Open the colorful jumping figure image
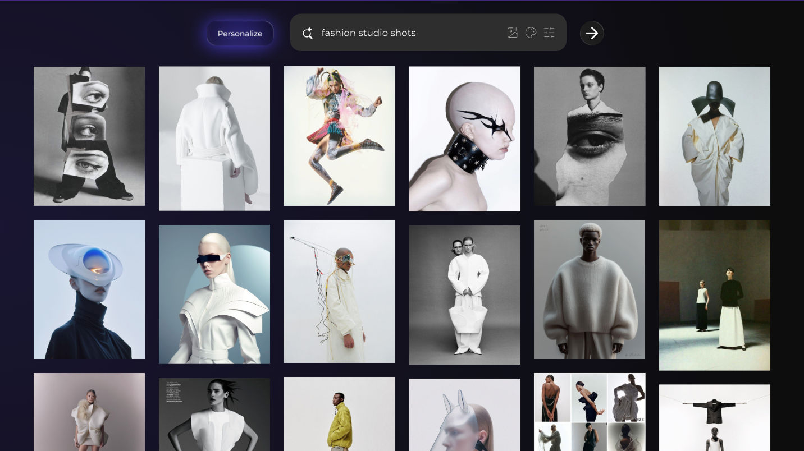This screenshot has width=804, height=451. tap(339, 136)
